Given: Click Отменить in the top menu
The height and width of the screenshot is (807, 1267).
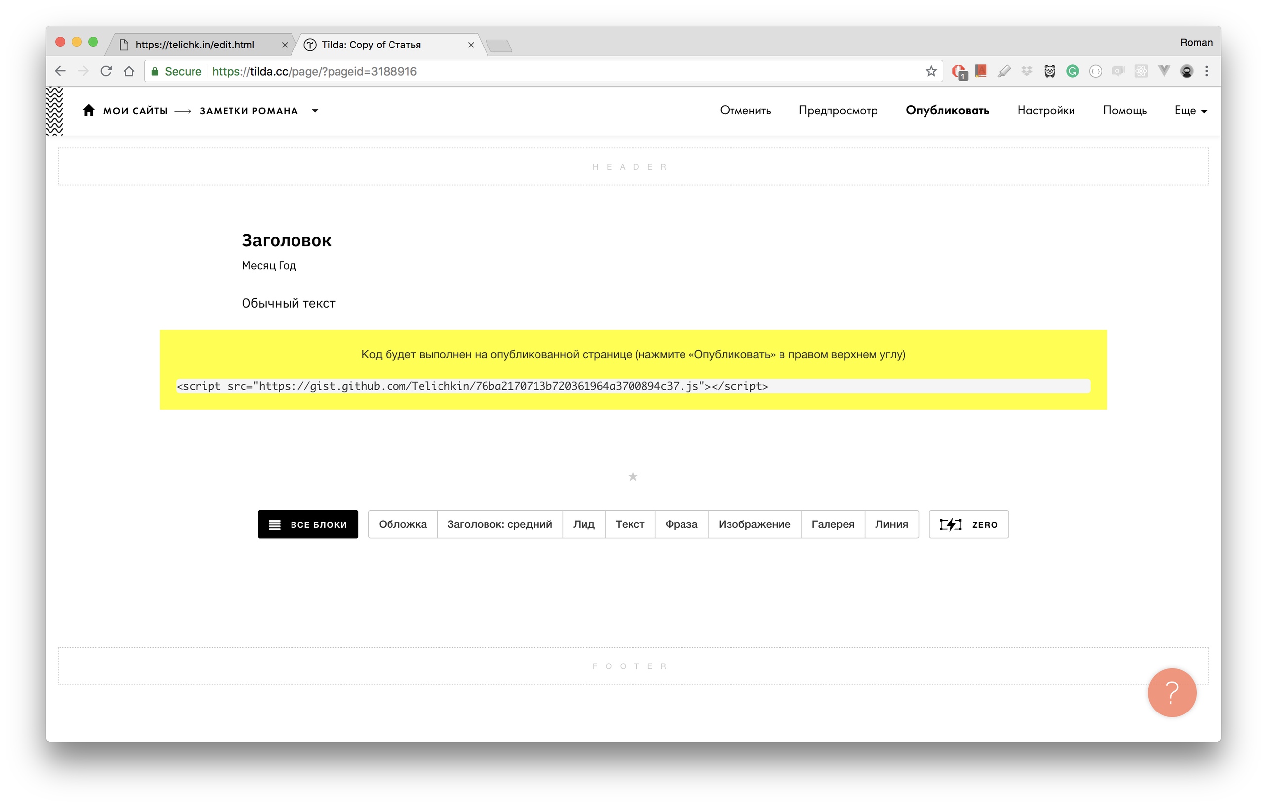Looking at the screenshot, I should pos(745,110).
